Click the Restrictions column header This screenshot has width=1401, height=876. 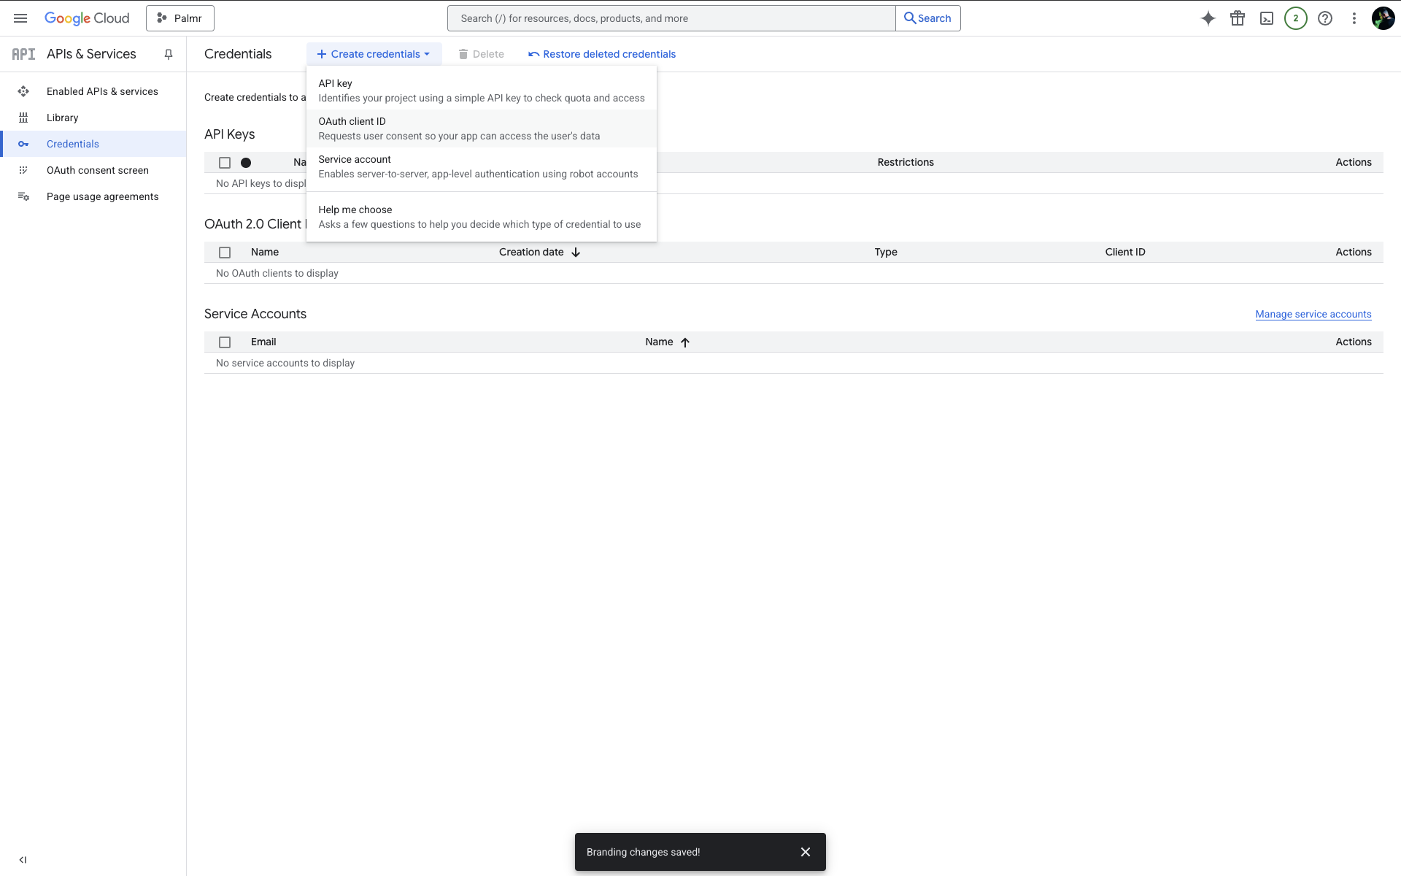click(x=906, y=162)
